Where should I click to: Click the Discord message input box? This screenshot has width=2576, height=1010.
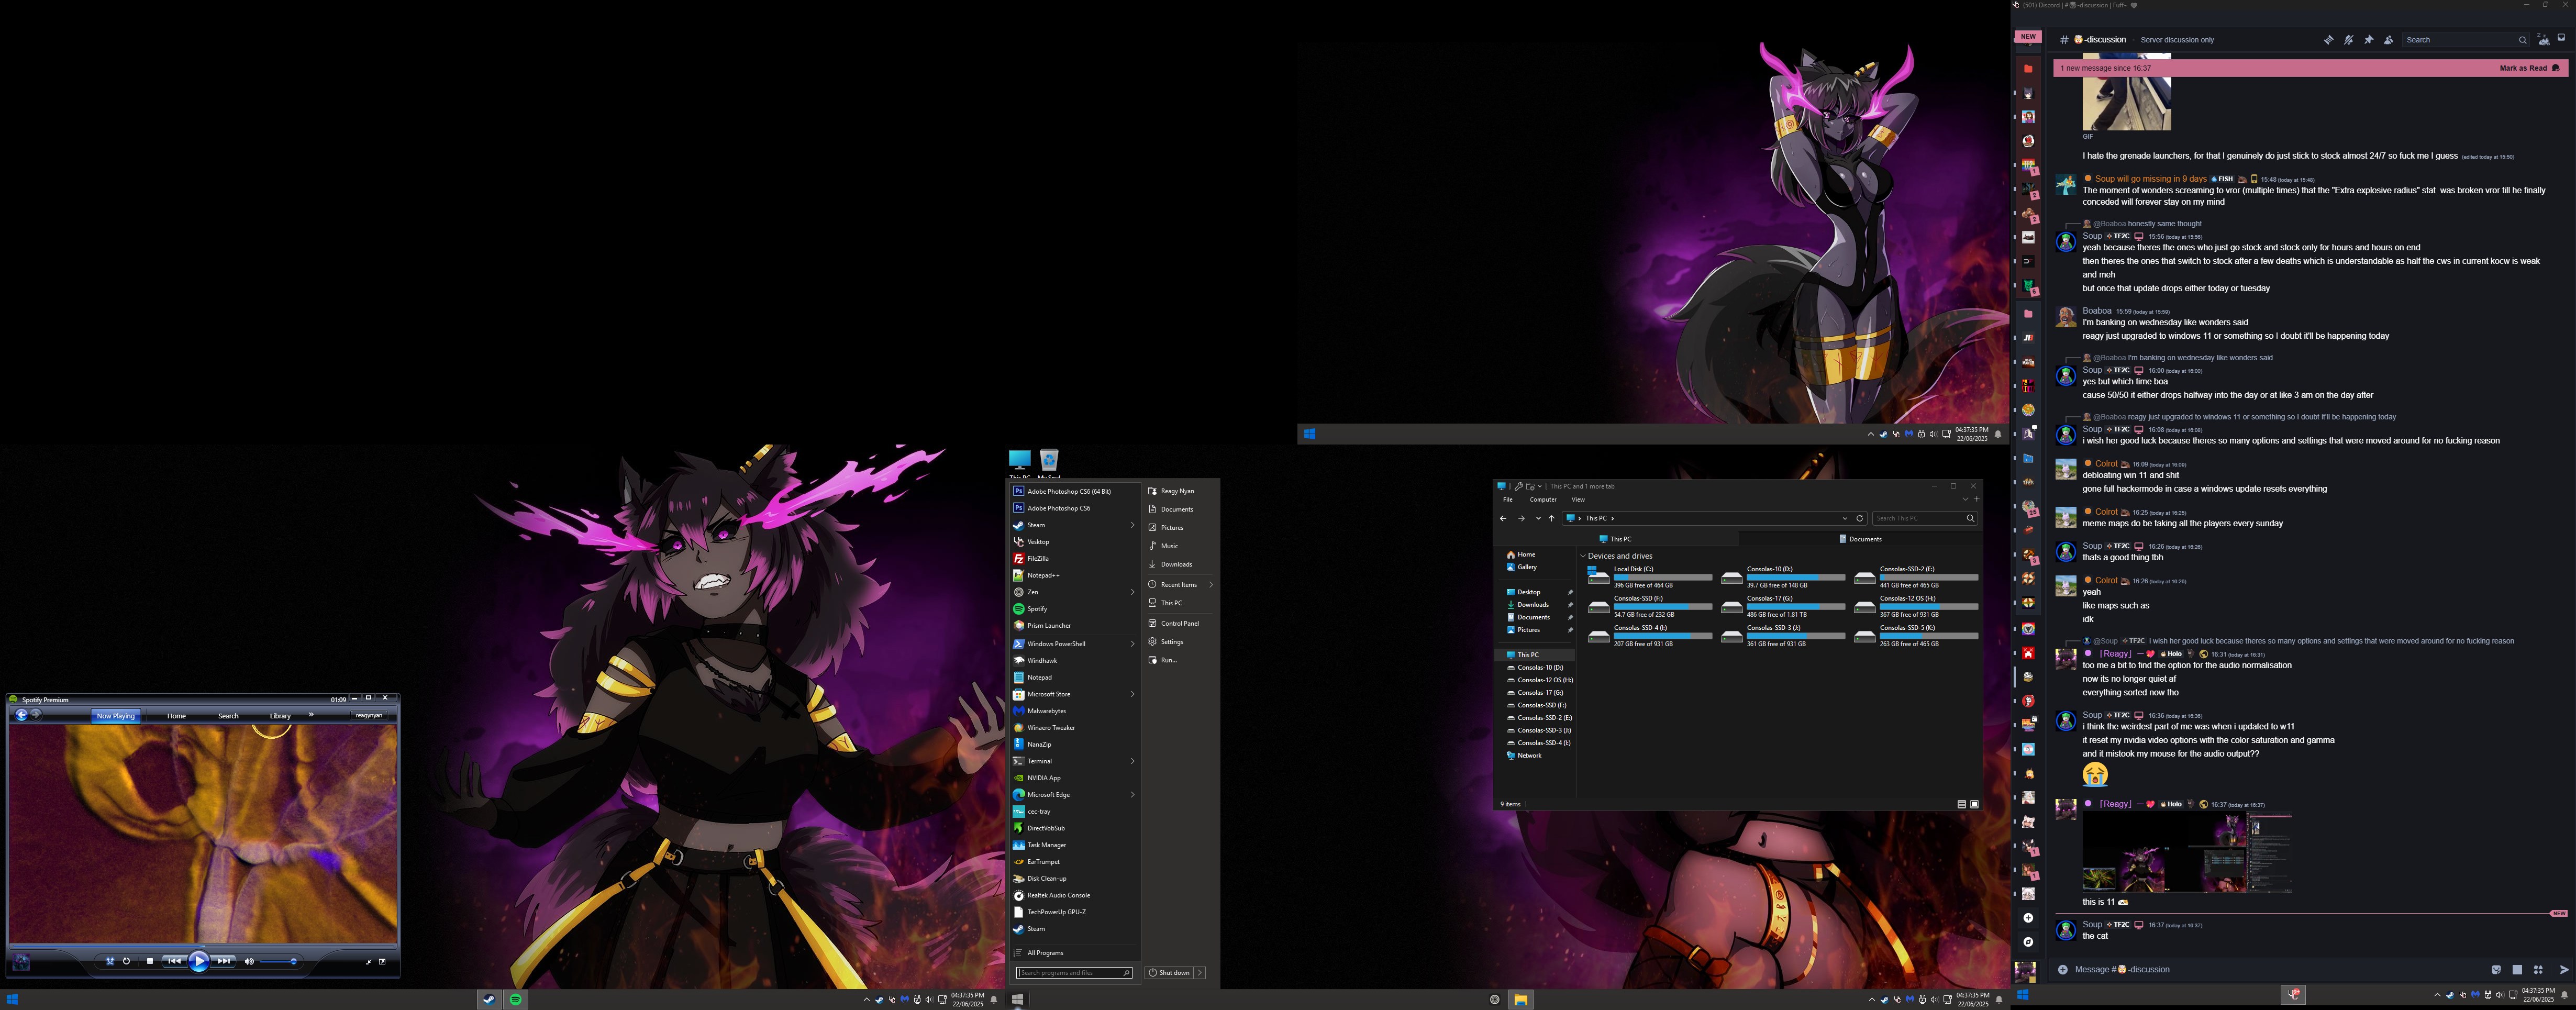click(x=2270, y=969)
